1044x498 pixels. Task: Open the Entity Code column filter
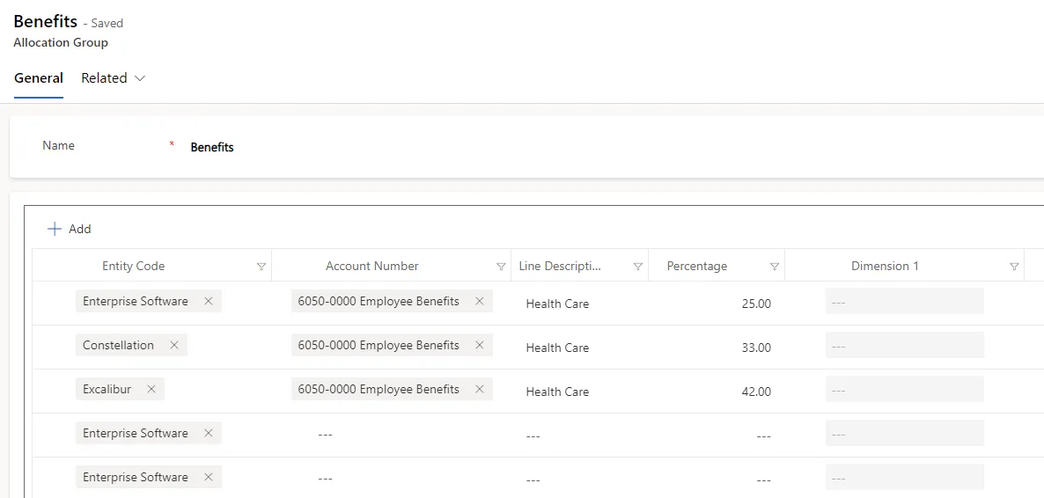tap(261, 267)
